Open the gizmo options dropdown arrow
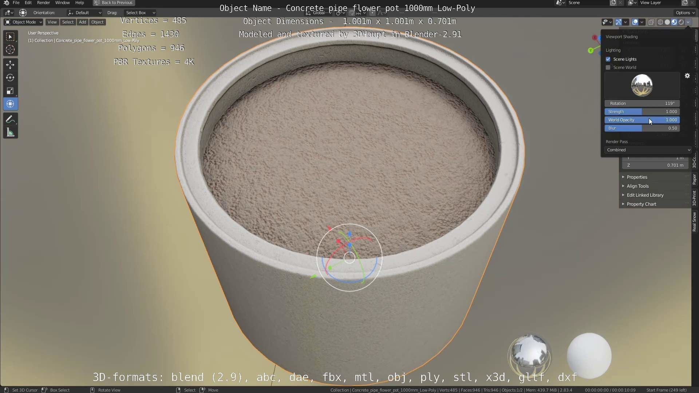The height and width of the screenshot is (393, 699). pos(625,22)
